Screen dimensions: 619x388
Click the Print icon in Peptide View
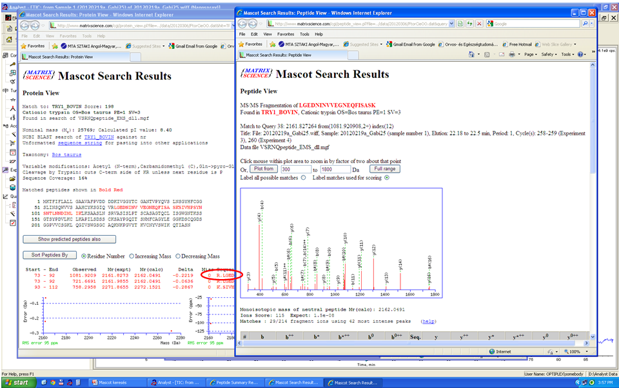(512, 55)
